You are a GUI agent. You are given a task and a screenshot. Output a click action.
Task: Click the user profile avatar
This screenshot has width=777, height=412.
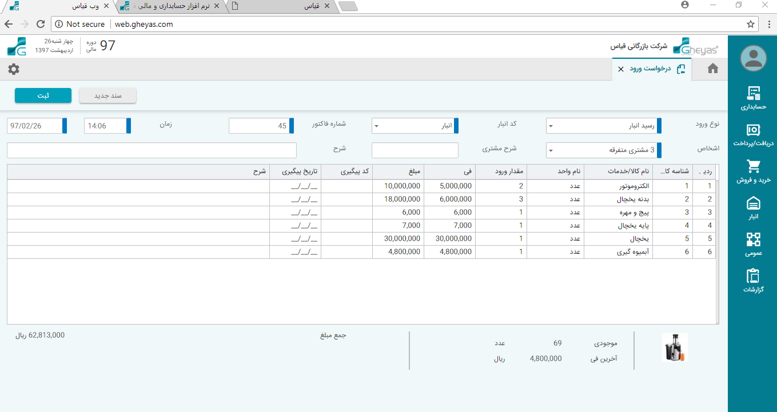click(x=753, y=58)
